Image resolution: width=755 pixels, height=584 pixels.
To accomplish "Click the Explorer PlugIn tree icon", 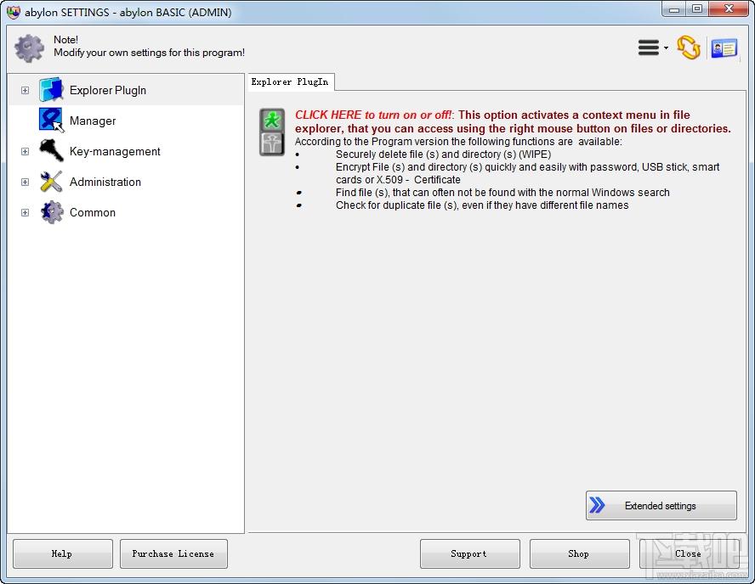I will [51, 90].
